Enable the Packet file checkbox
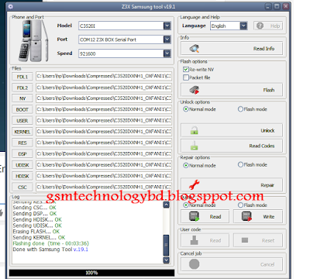The height and width of the screenshot is (279, 310). [x=185, y=77]
